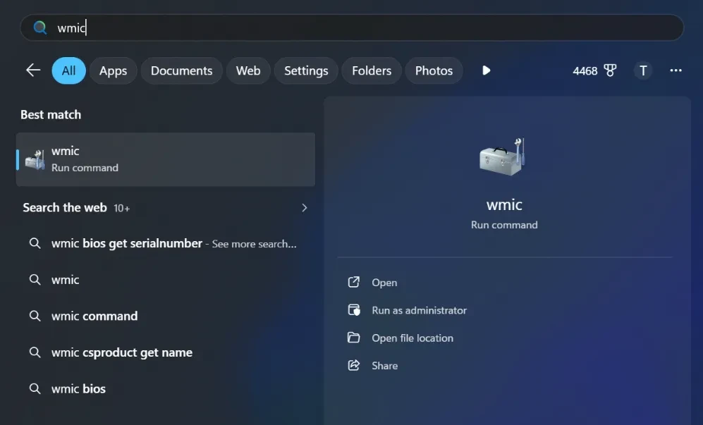The image size is (703, 425).
Task: Search web for wmic bios get serialnumber
Action: pos(166,243)
